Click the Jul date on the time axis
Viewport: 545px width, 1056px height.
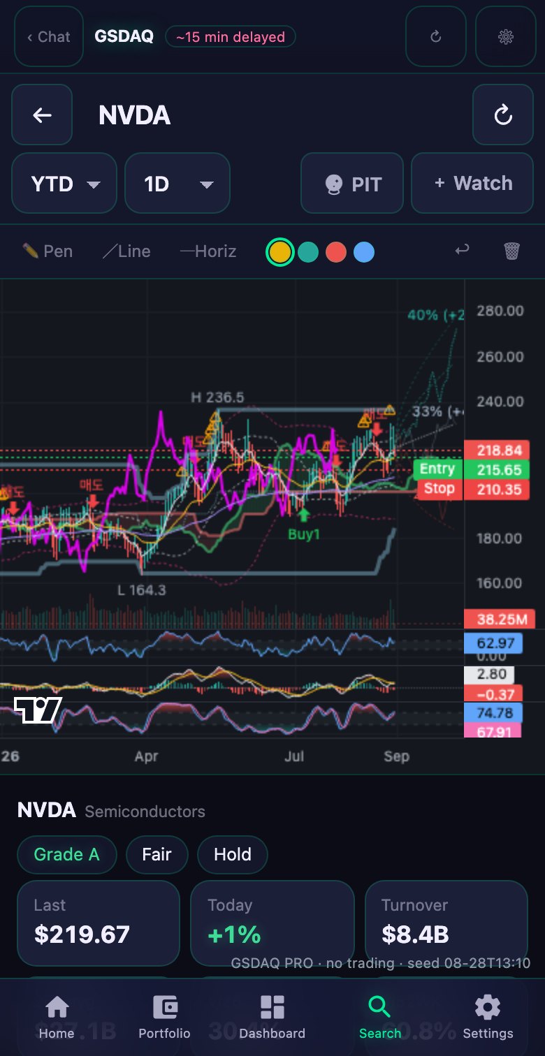point(294,756)
